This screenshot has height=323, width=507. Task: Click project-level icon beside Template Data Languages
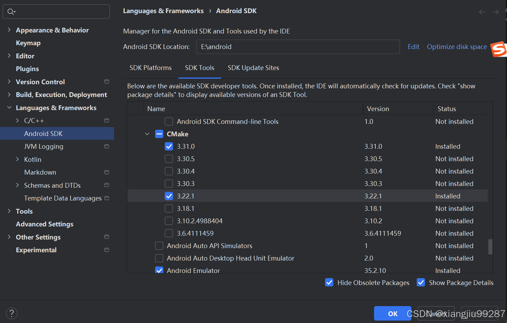click(107, 198)
